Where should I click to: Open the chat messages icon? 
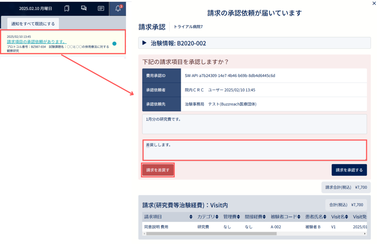tap(84, 8)
